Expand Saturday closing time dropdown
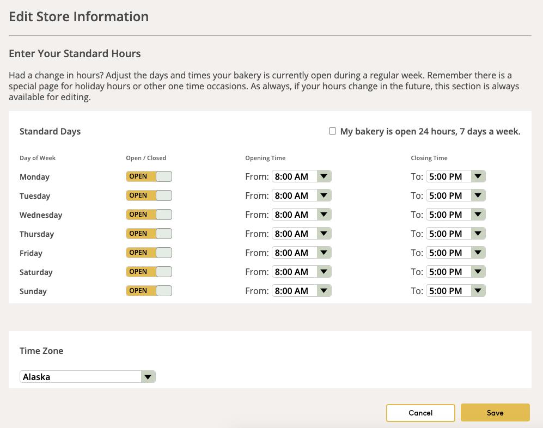Image resolution: width=543 pixels, height=428 pixels. click(x=455, y=272)
